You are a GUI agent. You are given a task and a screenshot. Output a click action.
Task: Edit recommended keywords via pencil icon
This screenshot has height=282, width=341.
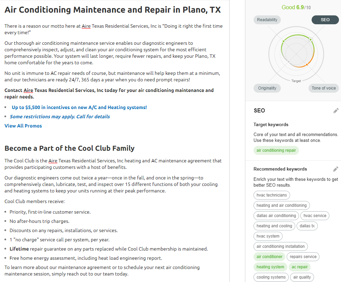coord(336,169)
